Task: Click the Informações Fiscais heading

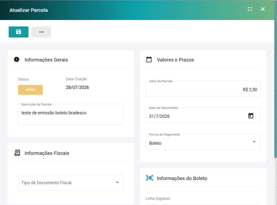Action: (47, 153)
